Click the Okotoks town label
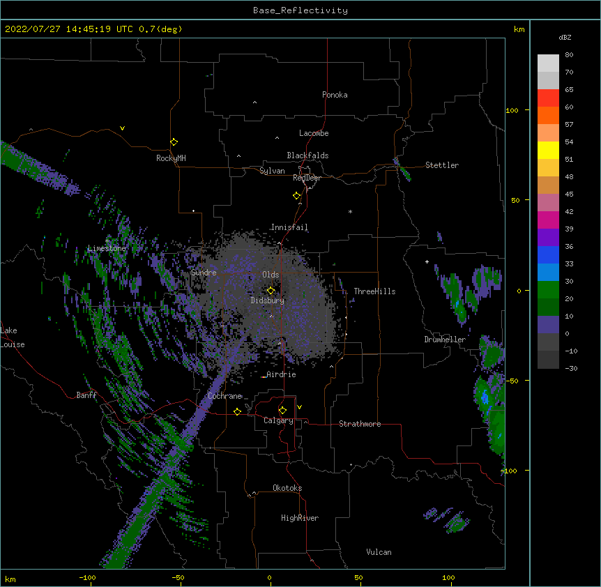Screen dimensions: 601x587 (x=287, y=488)
